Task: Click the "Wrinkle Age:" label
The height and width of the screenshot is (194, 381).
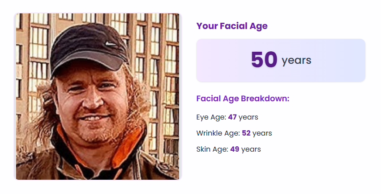Action: [x=218, y=133]
